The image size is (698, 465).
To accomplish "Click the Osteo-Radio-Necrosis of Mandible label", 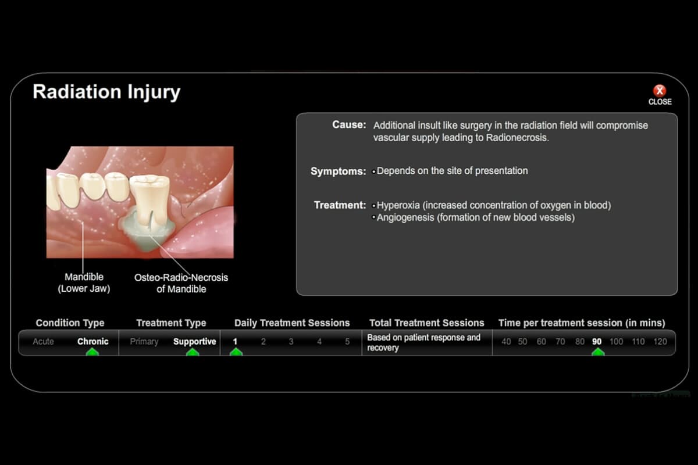I will pos(181,283).
